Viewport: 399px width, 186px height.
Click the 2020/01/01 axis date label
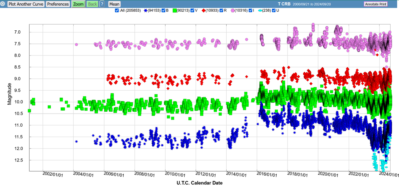(329, 174)
